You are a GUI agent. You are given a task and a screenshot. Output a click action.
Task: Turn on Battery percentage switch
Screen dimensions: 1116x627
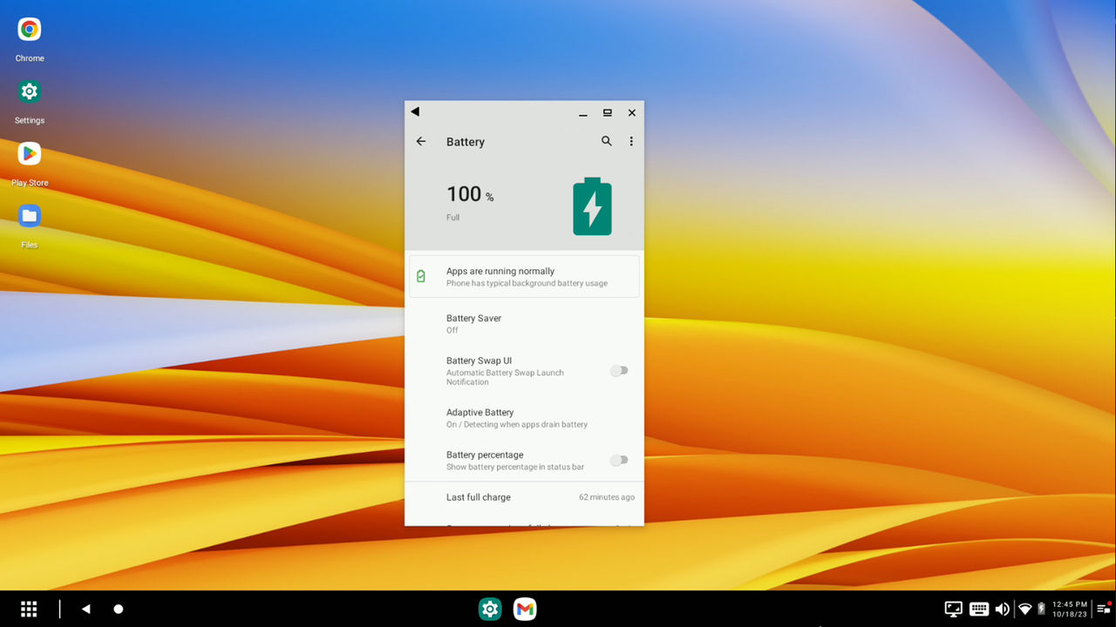[x=619, y=460]
